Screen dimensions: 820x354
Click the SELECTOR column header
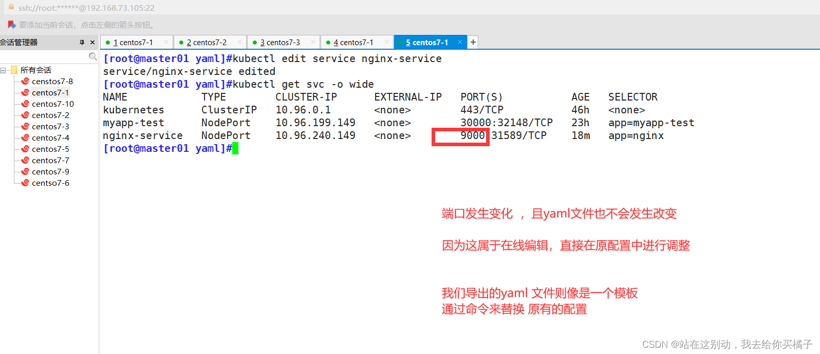click(x=633, y=97)
